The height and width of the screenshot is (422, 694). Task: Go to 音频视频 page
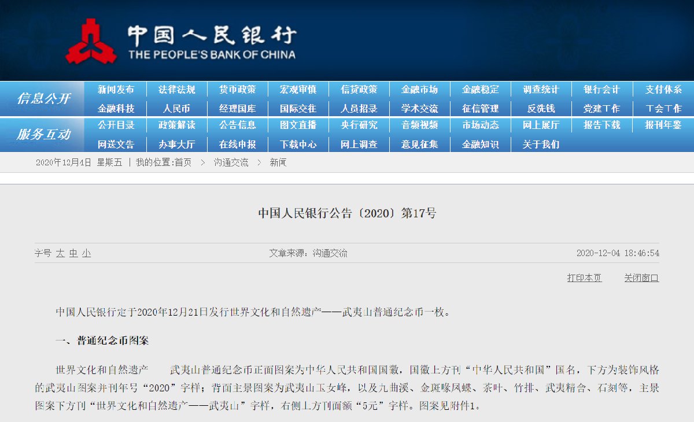pos(419,125)
